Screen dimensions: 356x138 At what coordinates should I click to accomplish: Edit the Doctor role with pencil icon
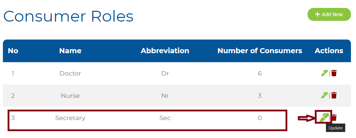coord(325,73)
